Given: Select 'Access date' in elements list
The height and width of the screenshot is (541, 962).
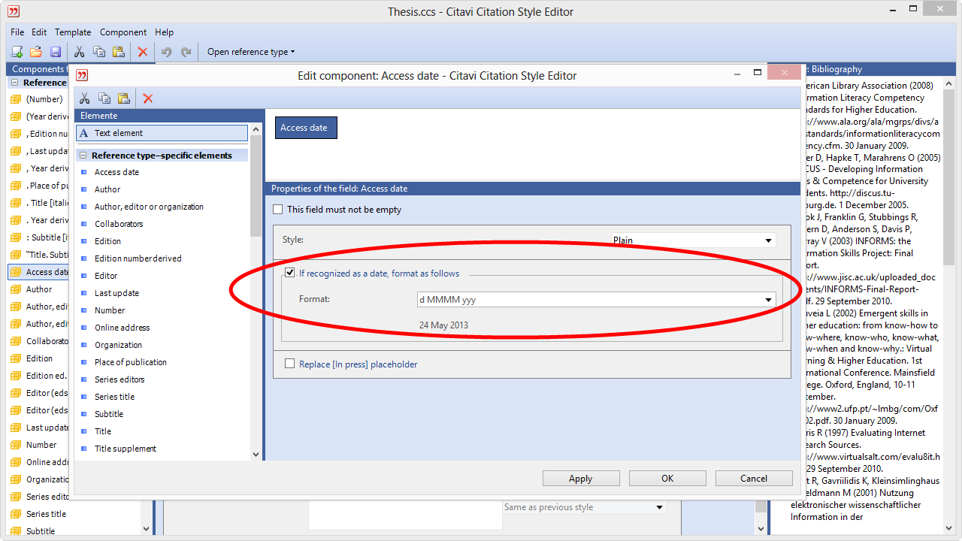Looking at the screenshot, I should [x=116, y=172].
